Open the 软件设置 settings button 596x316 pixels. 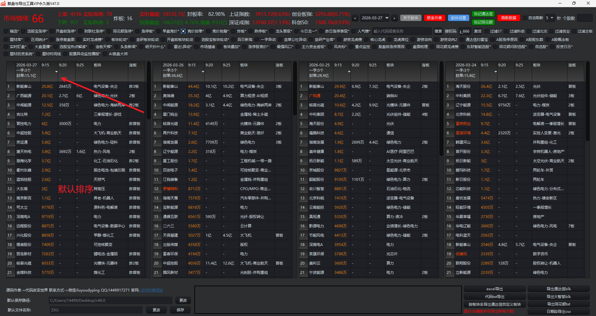458,18
